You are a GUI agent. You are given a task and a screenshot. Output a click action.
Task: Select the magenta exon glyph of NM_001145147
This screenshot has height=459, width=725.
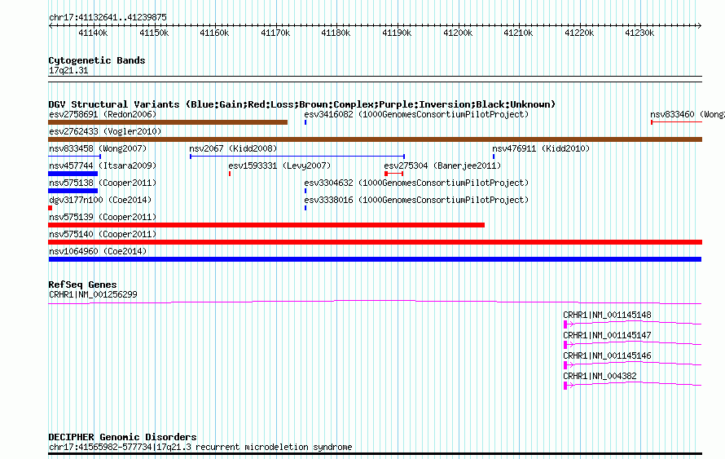565,345
